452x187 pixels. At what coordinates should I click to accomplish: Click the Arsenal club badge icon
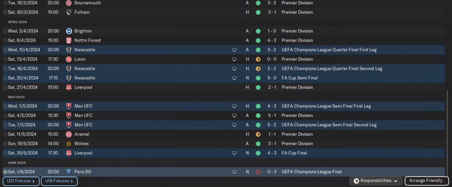[x=69, y=134]
